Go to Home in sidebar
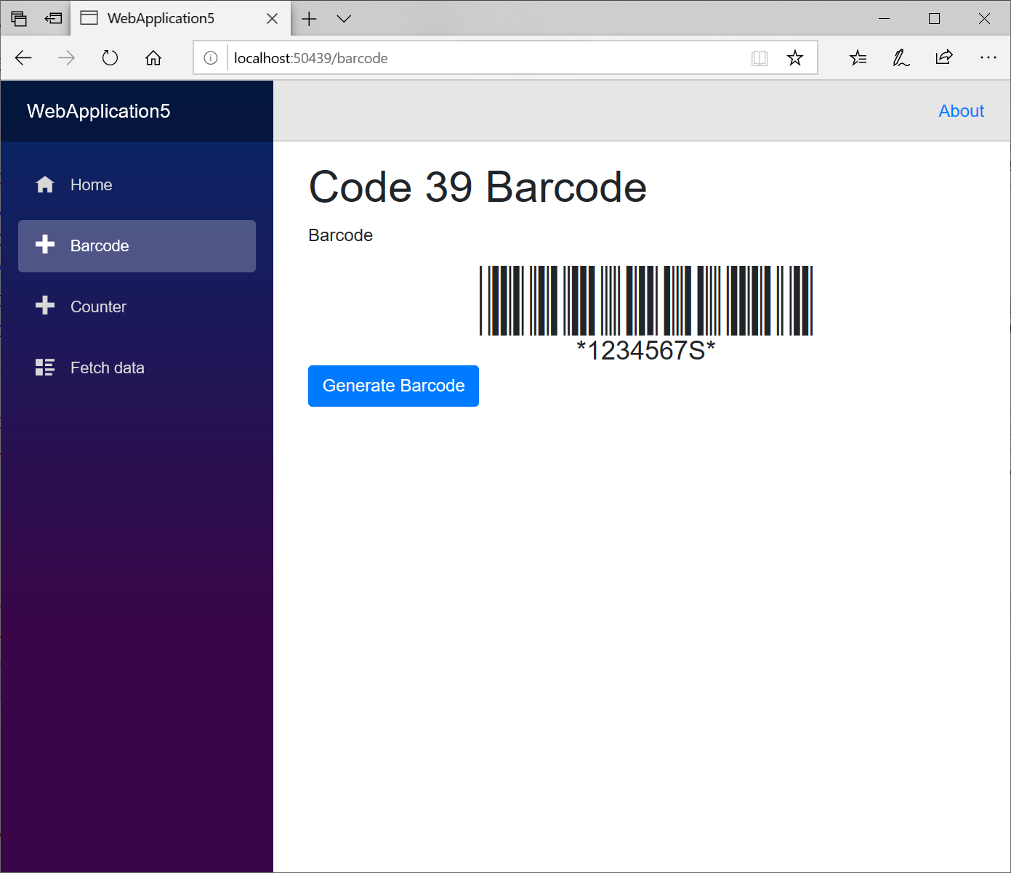Screen dimensions: 1011x873 [x=137, y=184]
